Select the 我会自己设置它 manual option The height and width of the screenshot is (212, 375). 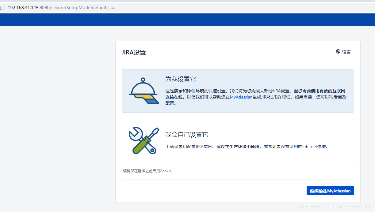click(238, 140)
